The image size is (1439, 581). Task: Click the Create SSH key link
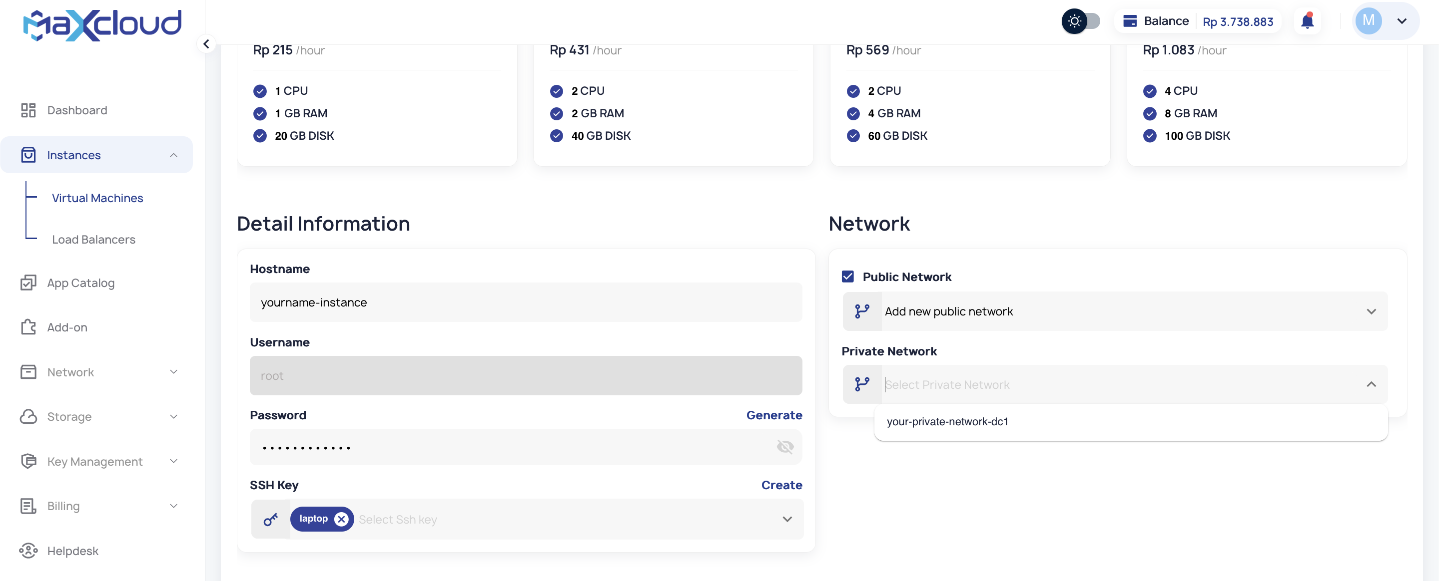point(781,485)
